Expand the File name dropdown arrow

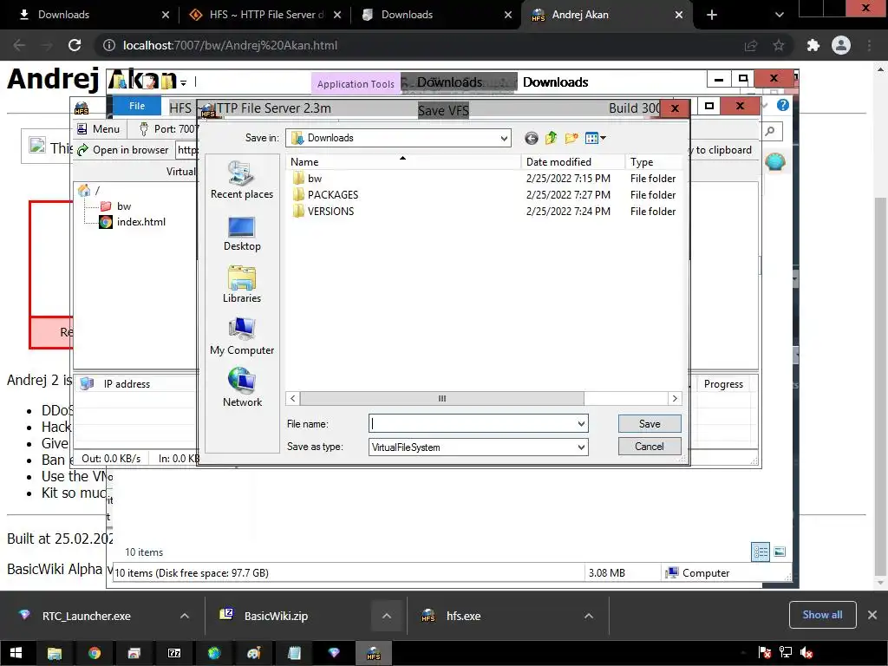click(581, 423)
